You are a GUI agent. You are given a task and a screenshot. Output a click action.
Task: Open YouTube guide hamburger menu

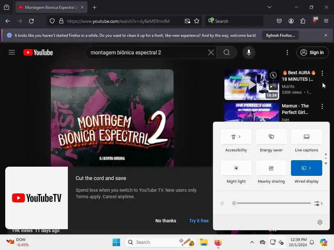pyautogui.click(x=12, y=52)
